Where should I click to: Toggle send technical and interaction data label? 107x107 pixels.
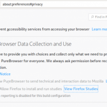[52, 81]
